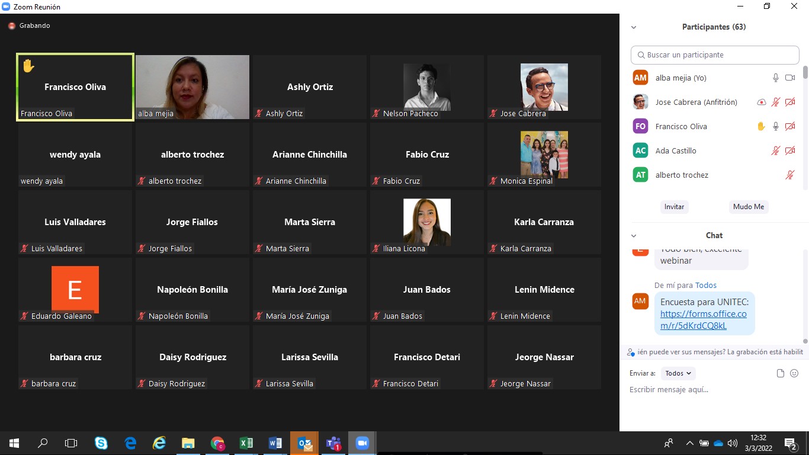The width and height of the screenshot is (809, 455).
Task: Click the red Grabando recording indicator
Action: point(12,26)
